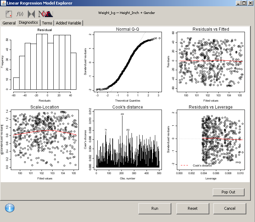Open the Added Variable tab
Viewport: 255px width, 222px height.
click(68, 23)
